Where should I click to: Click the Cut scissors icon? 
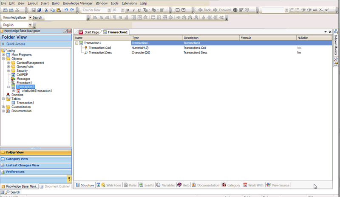(x=46, y=10)
